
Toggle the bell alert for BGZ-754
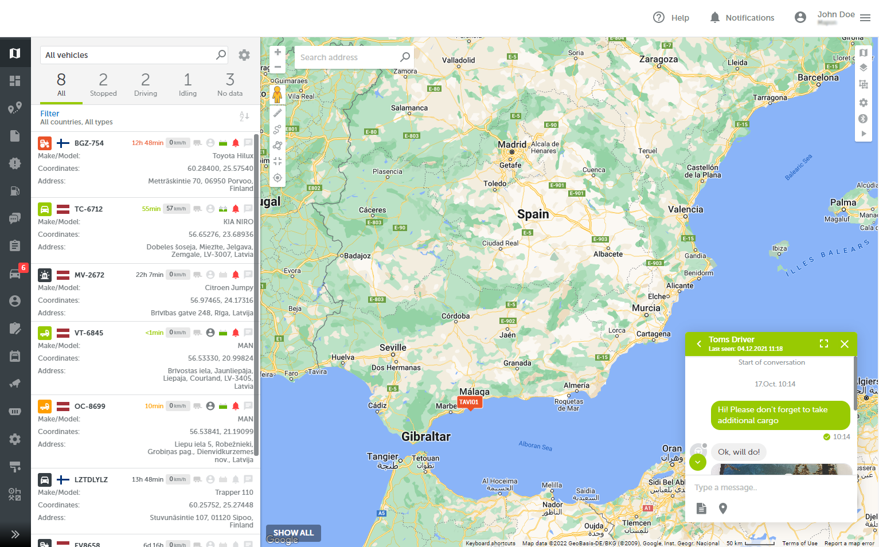(236, 143)
